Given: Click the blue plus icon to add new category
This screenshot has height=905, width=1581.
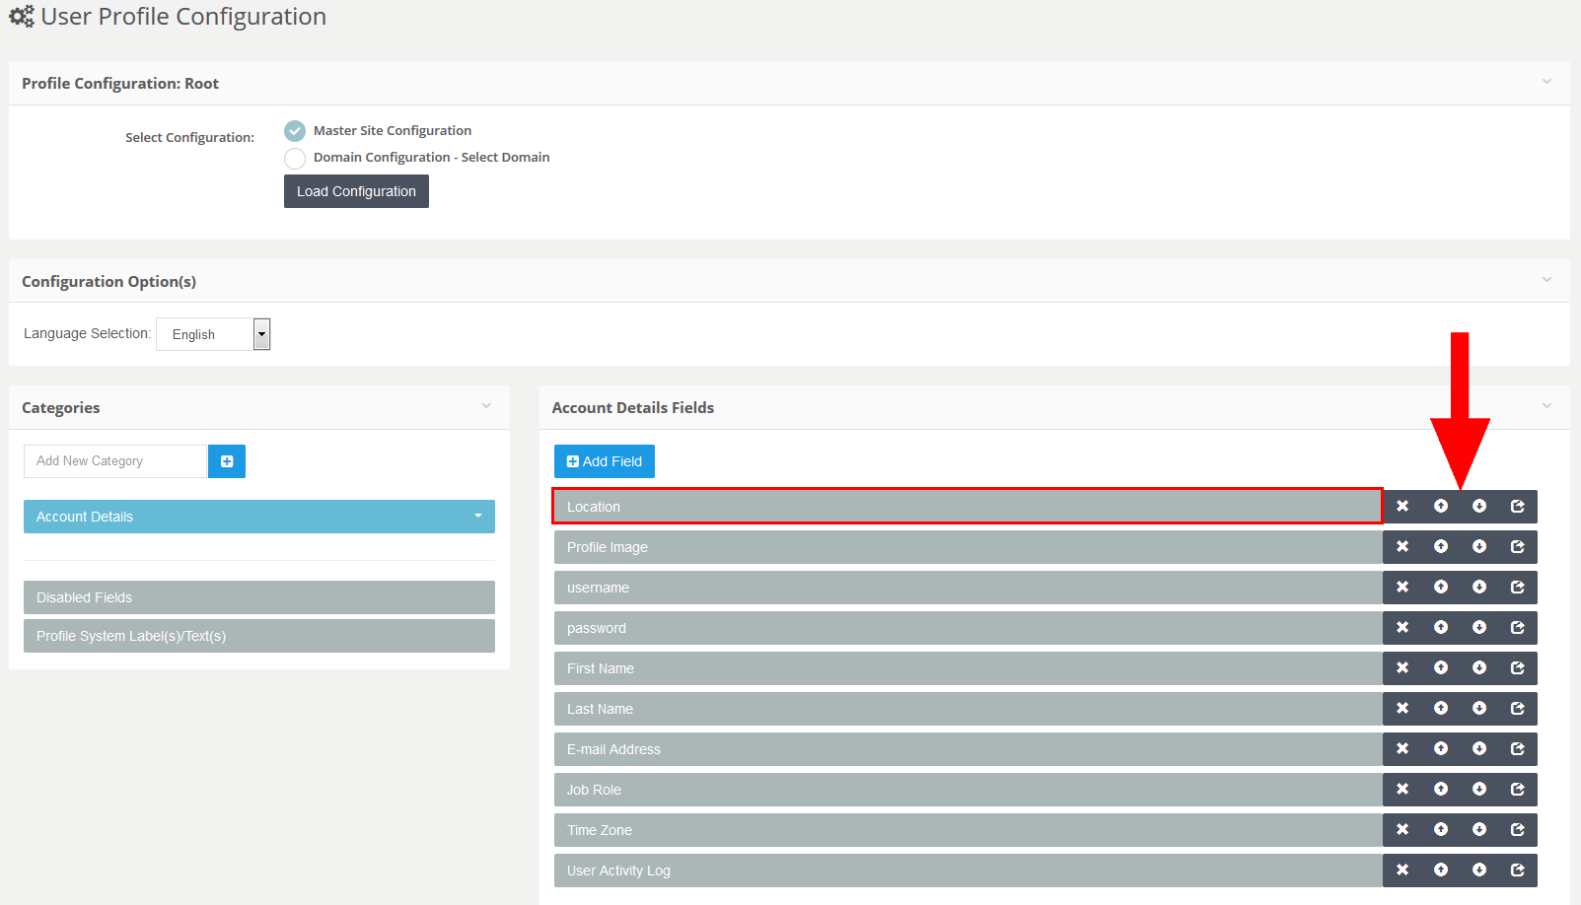Looking at the screenshot, I should [226, 460].
